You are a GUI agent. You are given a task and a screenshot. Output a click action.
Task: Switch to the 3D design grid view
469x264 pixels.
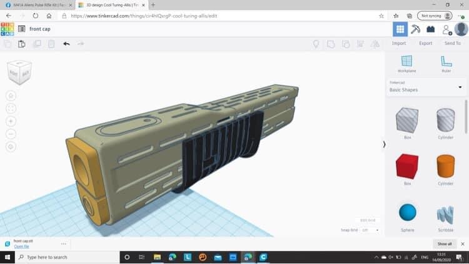pos(400,29)
